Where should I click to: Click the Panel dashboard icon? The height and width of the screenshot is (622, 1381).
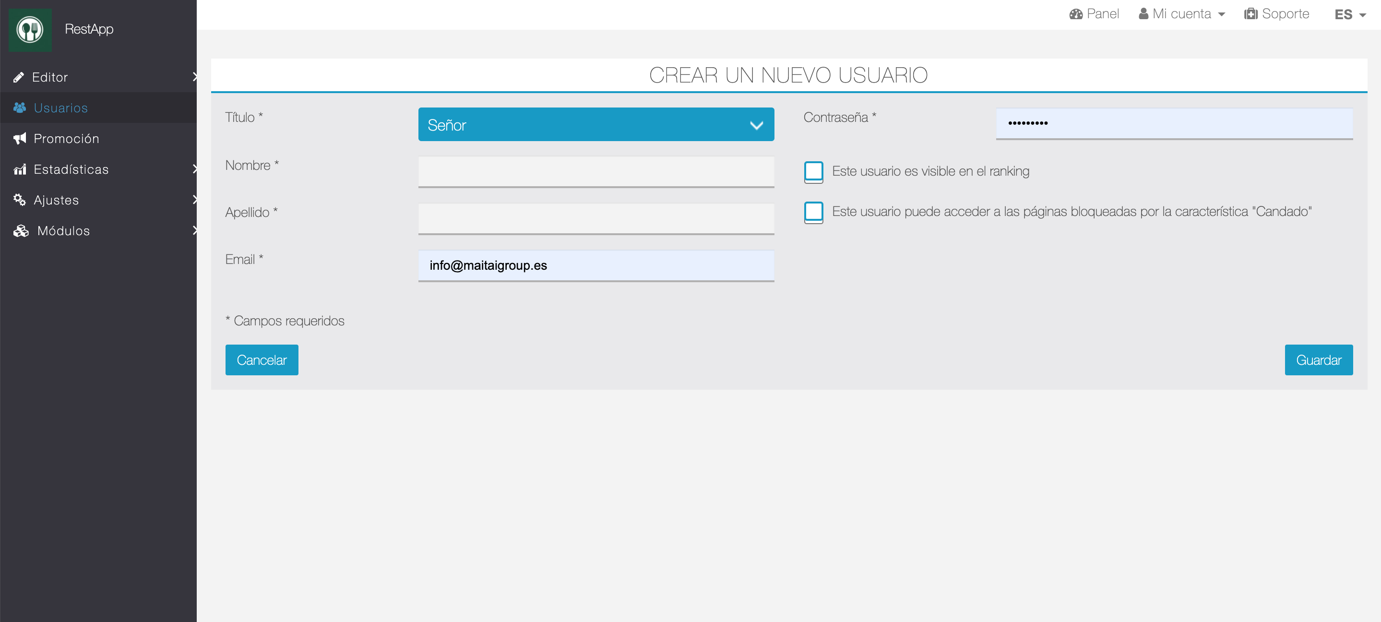point(1075,14)
